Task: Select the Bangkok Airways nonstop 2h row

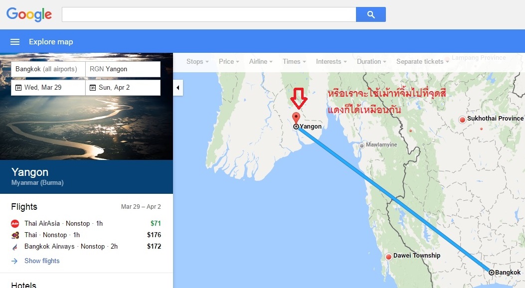Action: [86, 247]
